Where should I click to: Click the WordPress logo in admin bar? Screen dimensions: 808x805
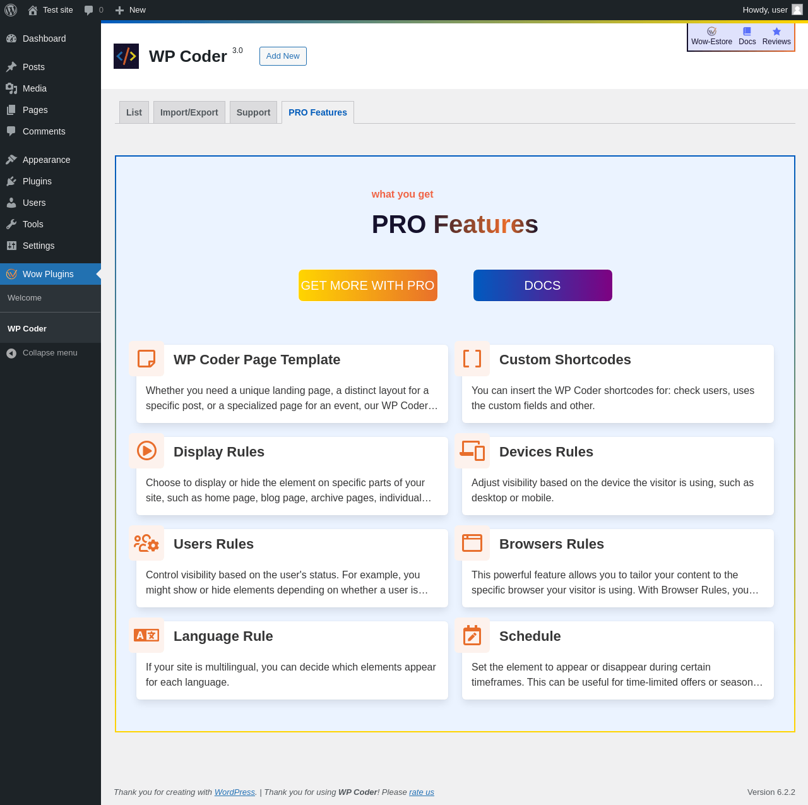point(11,10)
